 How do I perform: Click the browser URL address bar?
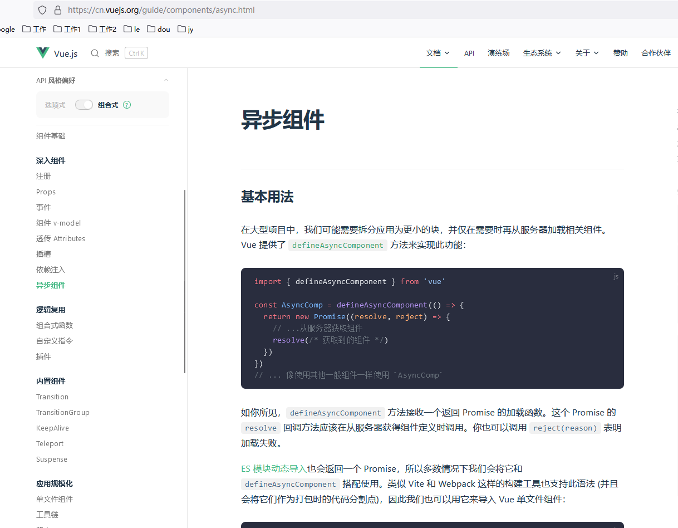[x=356, y=9]
